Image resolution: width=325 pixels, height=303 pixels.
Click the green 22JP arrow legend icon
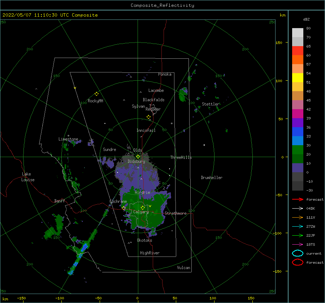(x=298, y=235)
